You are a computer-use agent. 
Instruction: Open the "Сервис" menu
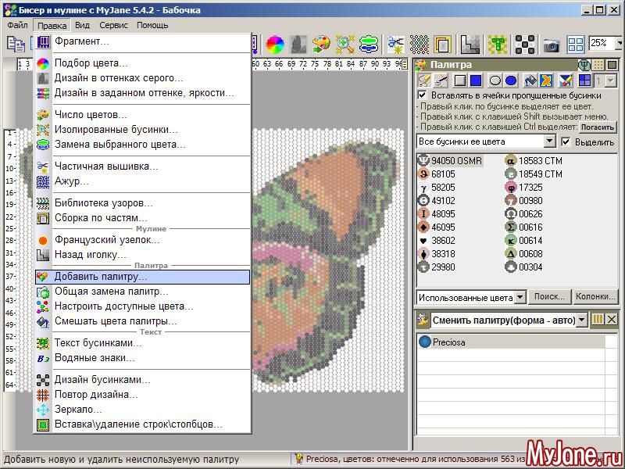pos(113,25)
